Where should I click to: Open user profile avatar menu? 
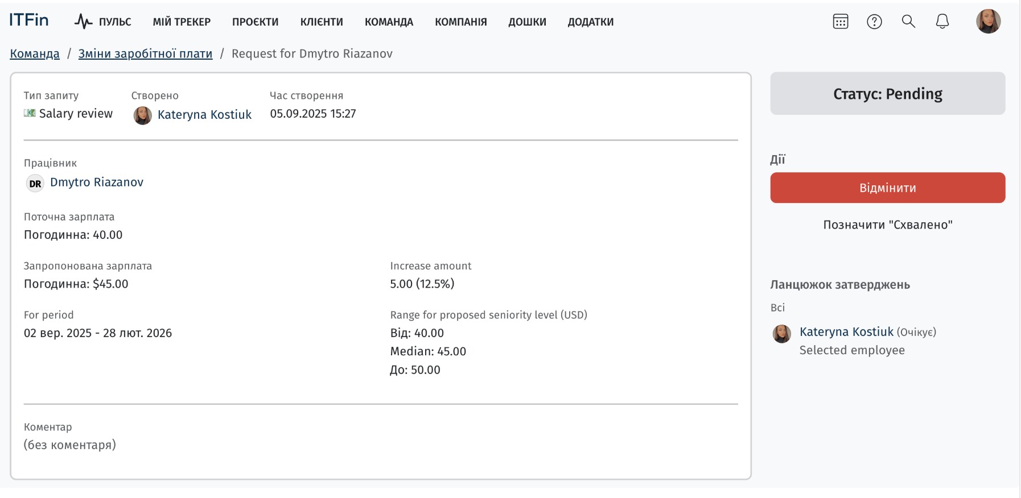pyautogui.click(x=989, y=22)
